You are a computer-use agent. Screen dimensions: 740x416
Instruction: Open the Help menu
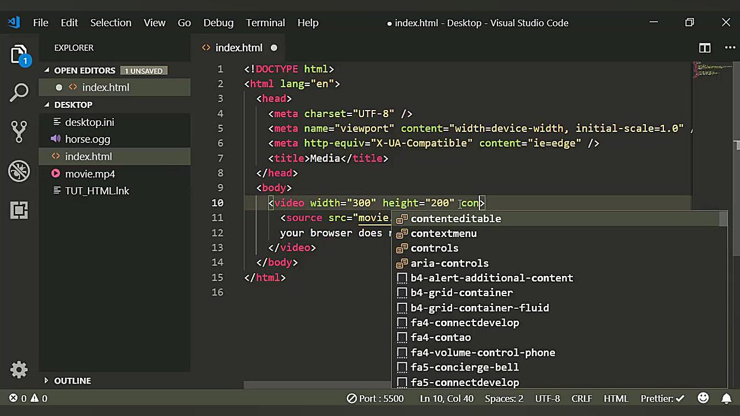click(x=308, y=22)
